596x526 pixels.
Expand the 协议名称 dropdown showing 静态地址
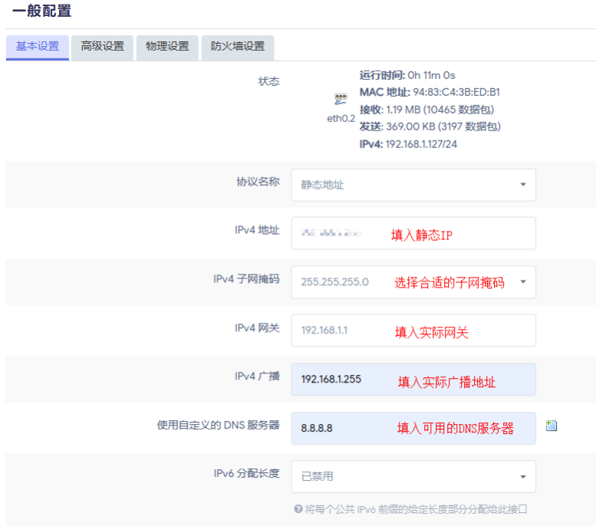point(413,185)
